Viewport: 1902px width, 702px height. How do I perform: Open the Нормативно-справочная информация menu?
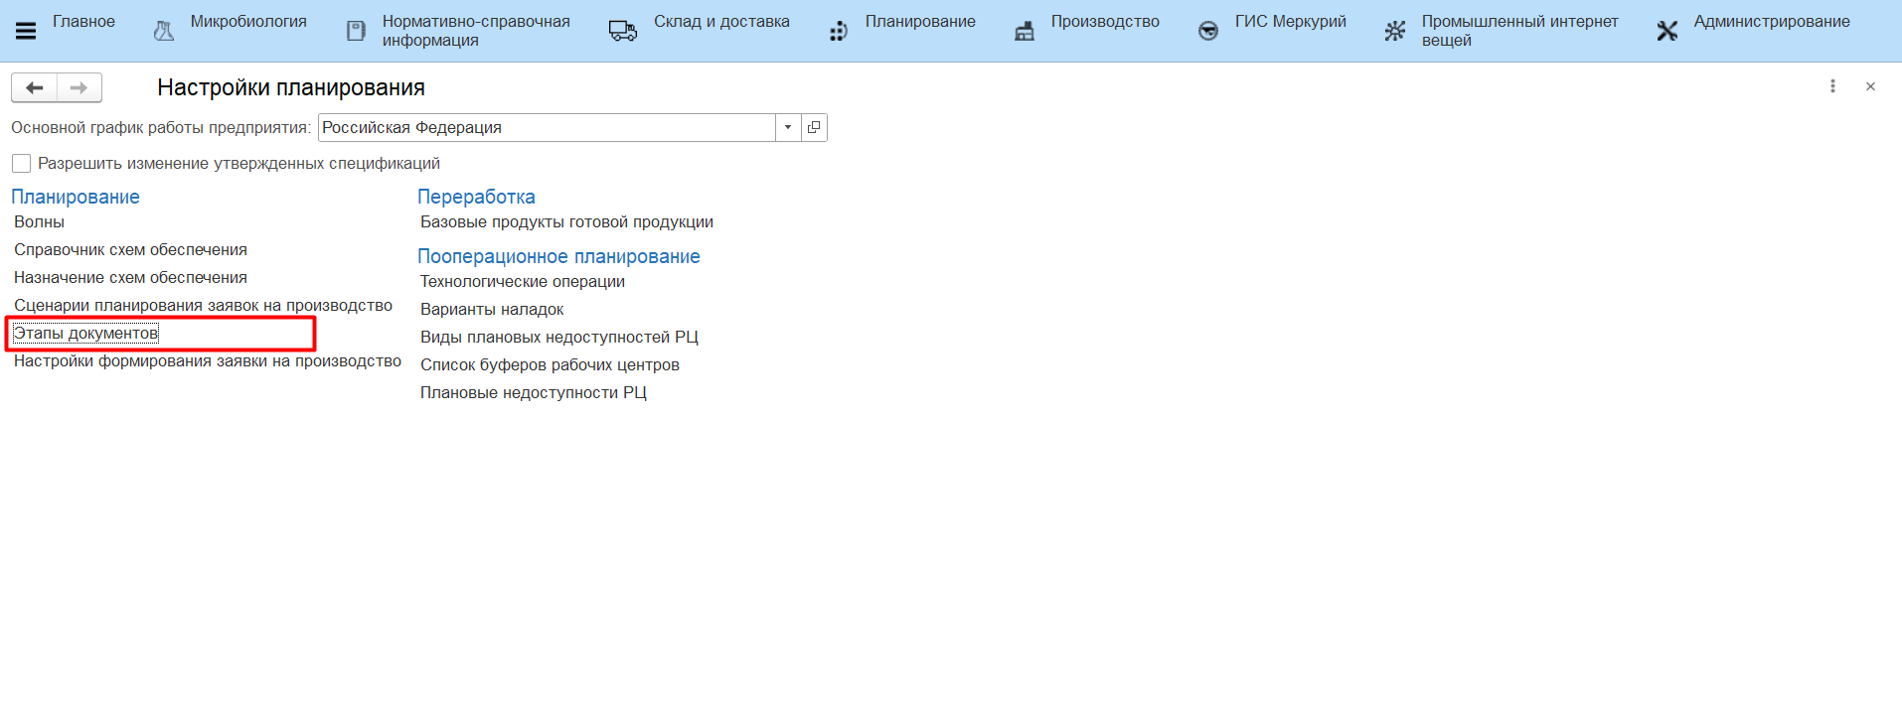pyautogui.click(x=475, y=31)
